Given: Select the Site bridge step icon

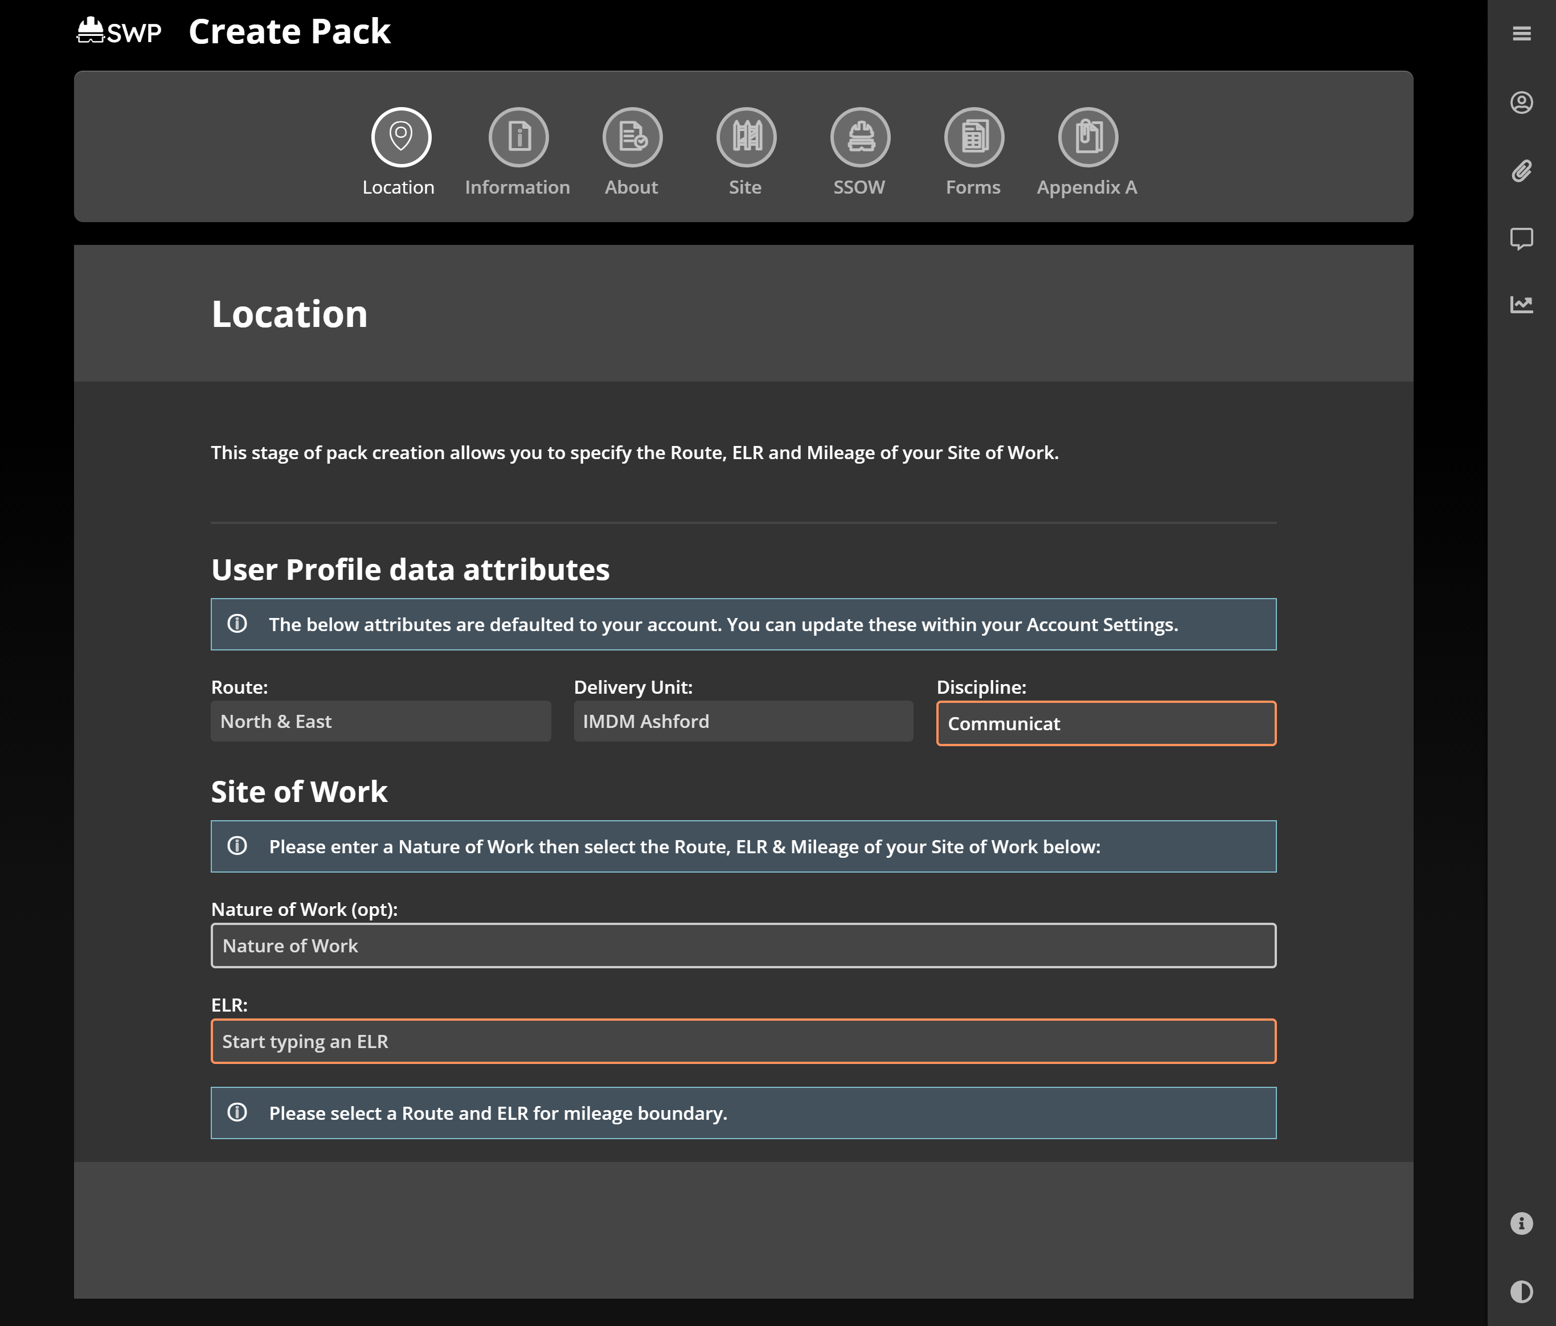Looking at the screenshot, I should coord(745,137).
